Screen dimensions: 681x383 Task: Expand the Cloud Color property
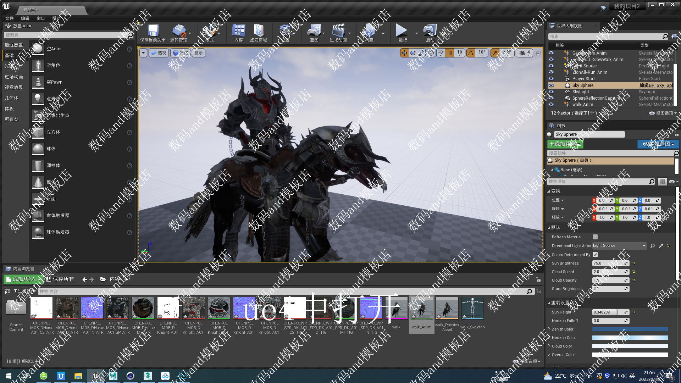[x=549, y=346]
